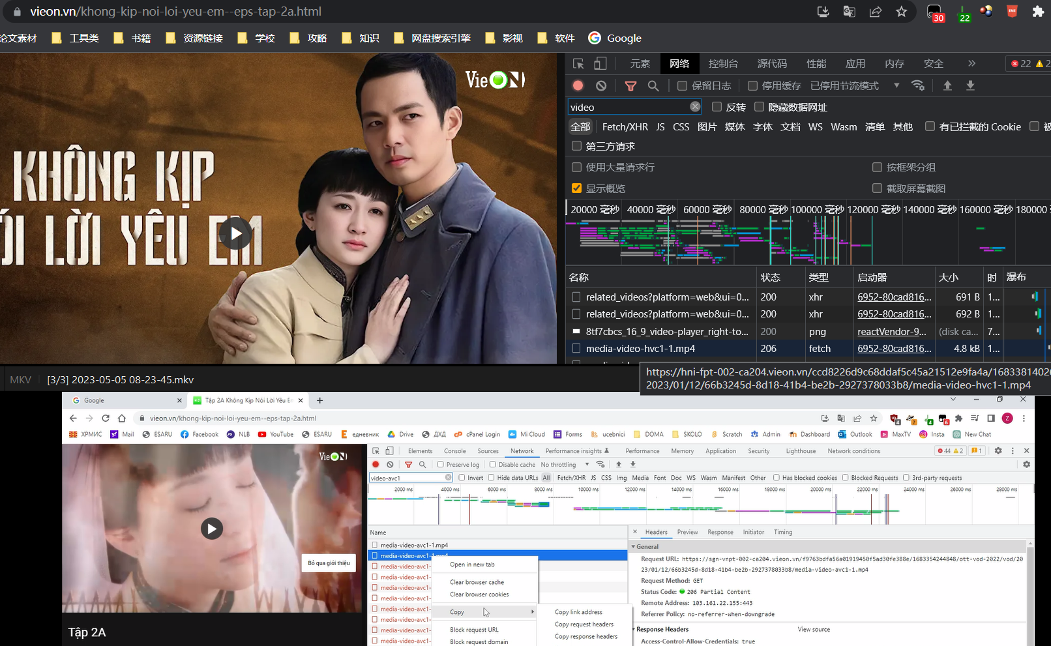Enable the 第三方请求 checkbox
This screenshot has height=646, width=1051.
pyautogui.click(x=576, y=146)
